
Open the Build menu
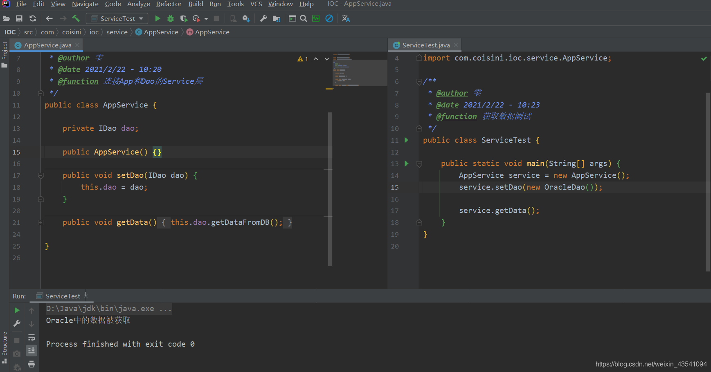click(x=196, y=4)
